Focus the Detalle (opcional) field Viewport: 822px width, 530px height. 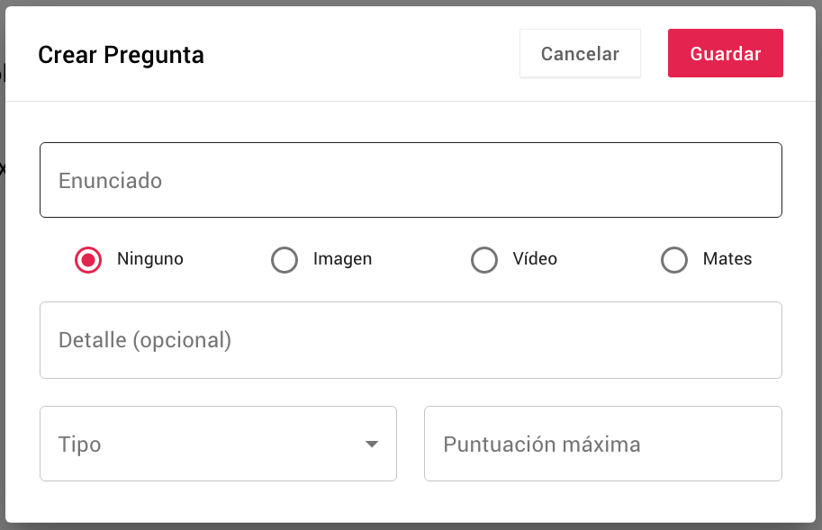click(411, 340)
